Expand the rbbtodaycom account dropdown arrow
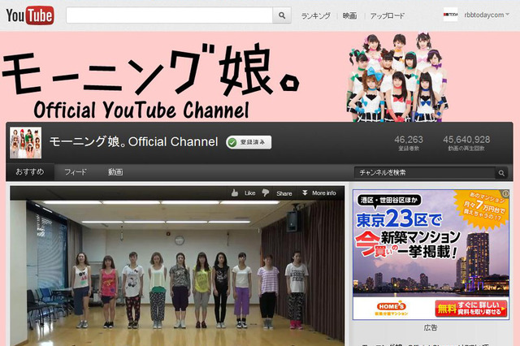This screenshot has height=346, width=520. pyautogui.click(x=507, y=15)
